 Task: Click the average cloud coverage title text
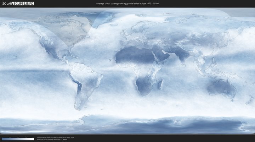(127, 4)
